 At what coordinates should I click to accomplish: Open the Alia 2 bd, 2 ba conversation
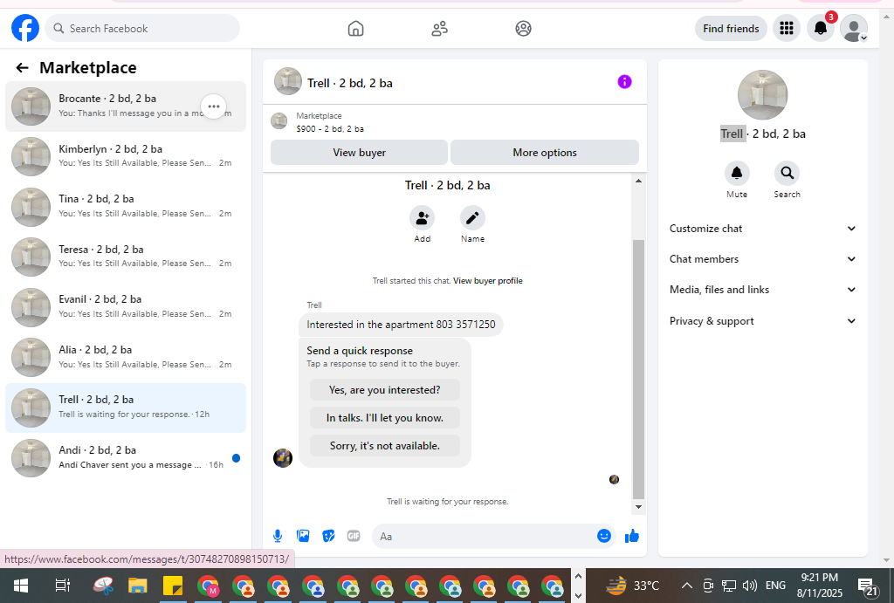(126, 358)
